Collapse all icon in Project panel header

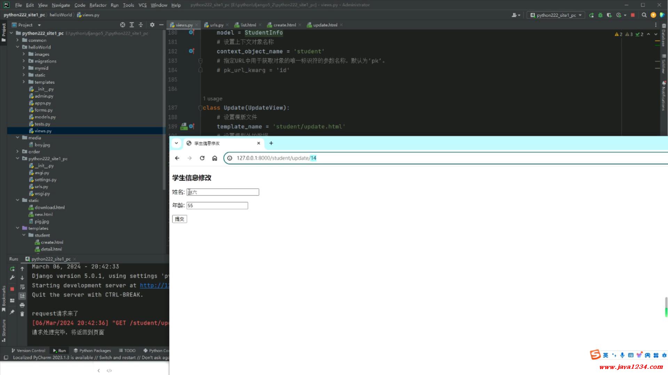141,25
